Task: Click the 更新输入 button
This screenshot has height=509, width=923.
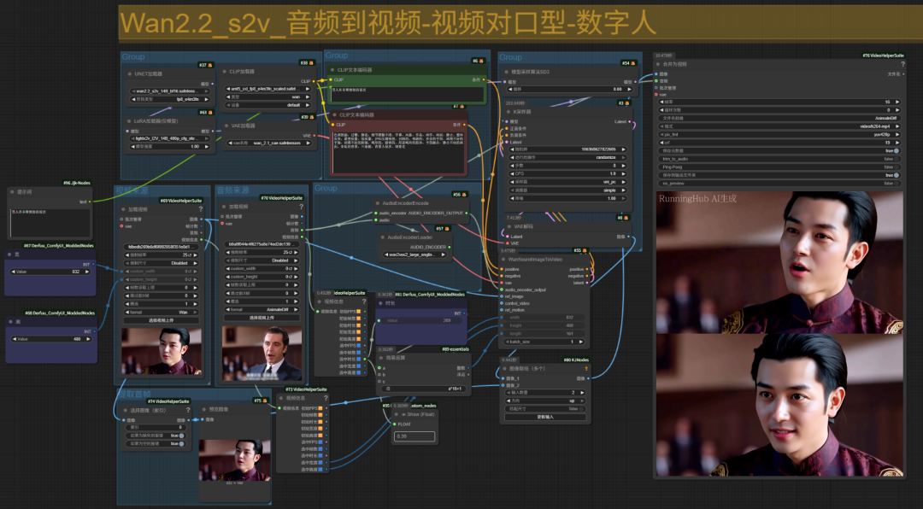Action: coord(545,418)
